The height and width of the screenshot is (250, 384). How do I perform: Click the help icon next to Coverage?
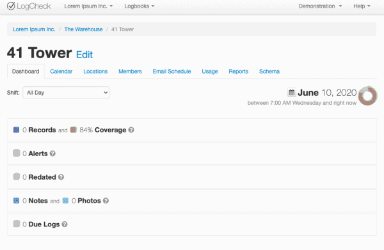tap(131, 130)
